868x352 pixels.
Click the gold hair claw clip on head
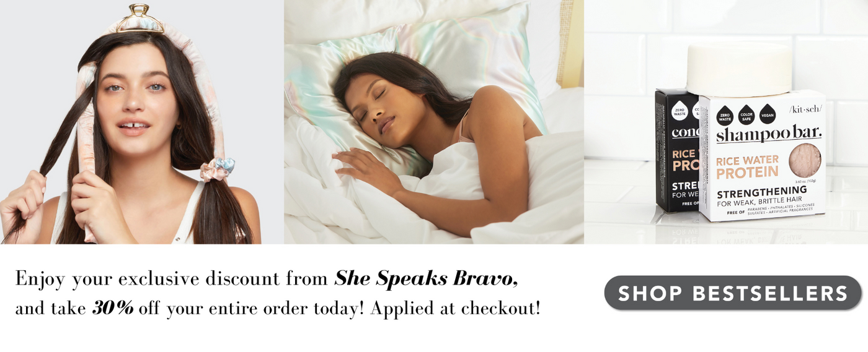(139, 19)
